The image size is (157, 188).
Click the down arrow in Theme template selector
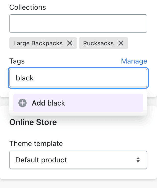point(138,161)
